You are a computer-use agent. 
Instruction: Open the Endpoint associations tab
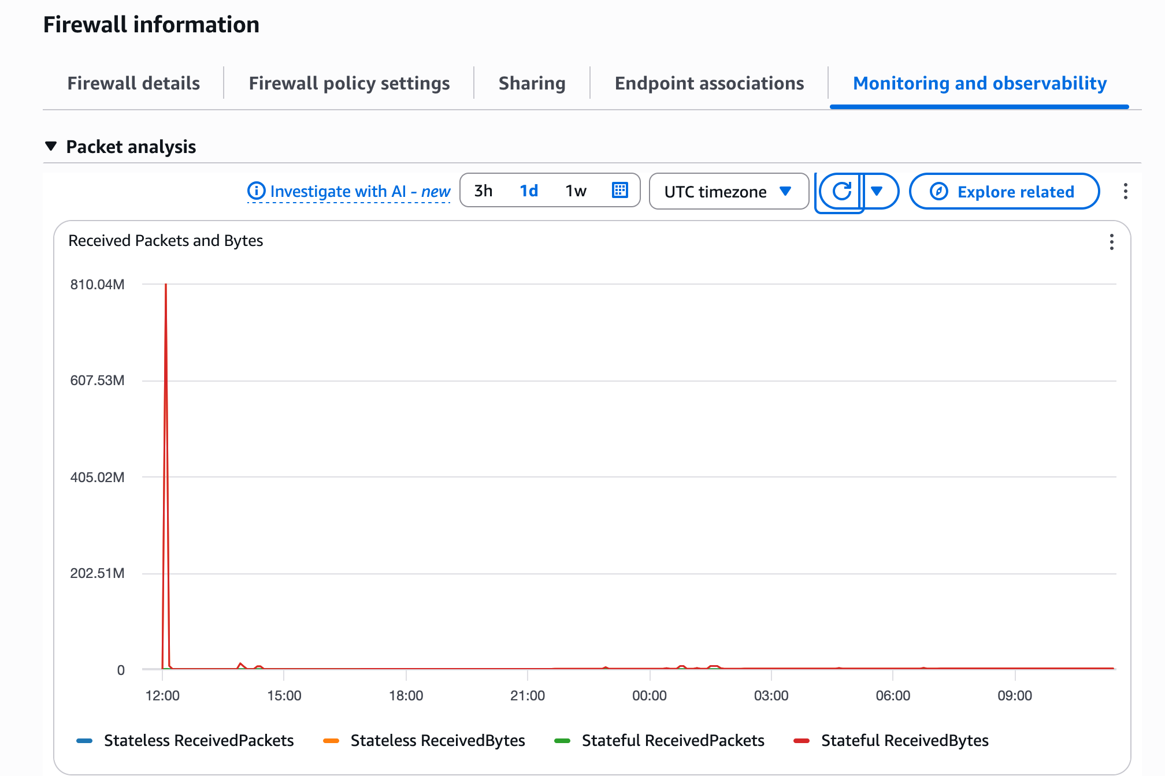coord(709,83)
